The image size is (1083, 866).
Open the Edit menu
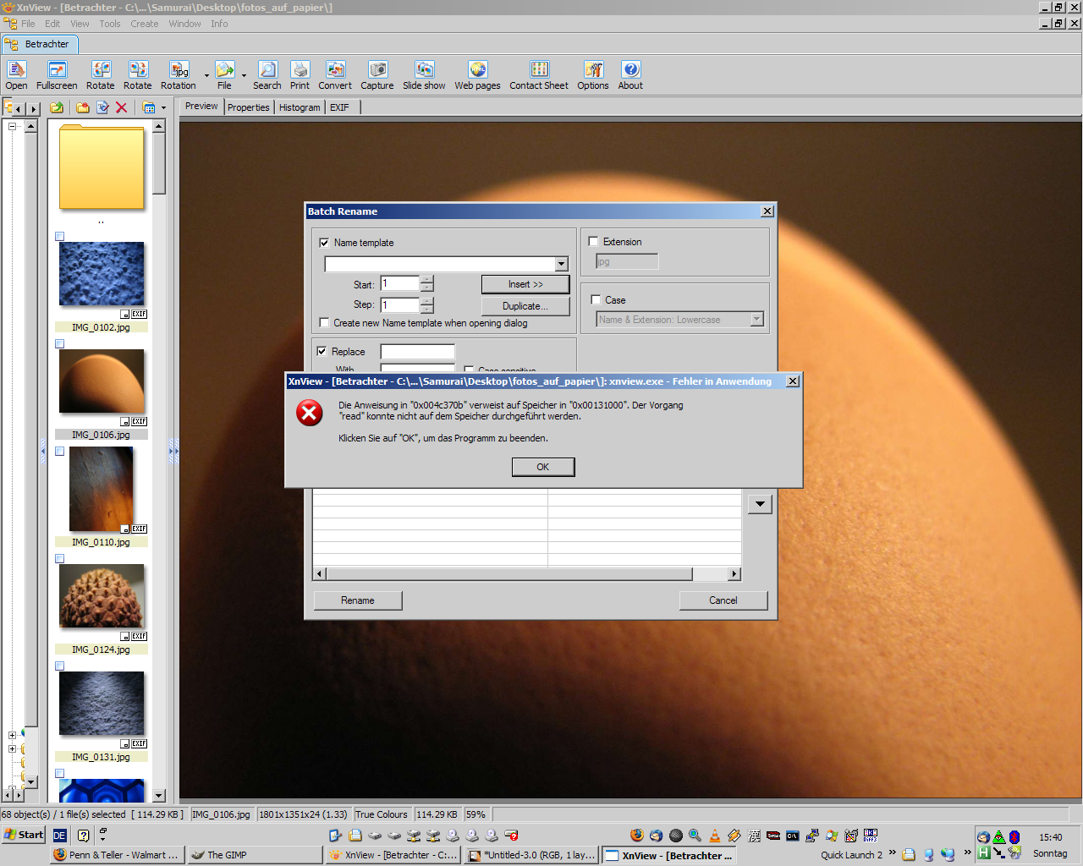(x=52, y=24)
